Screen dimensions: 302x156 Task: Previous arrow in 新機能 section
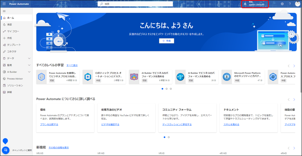pyautogui.click(x=289, y=148)
